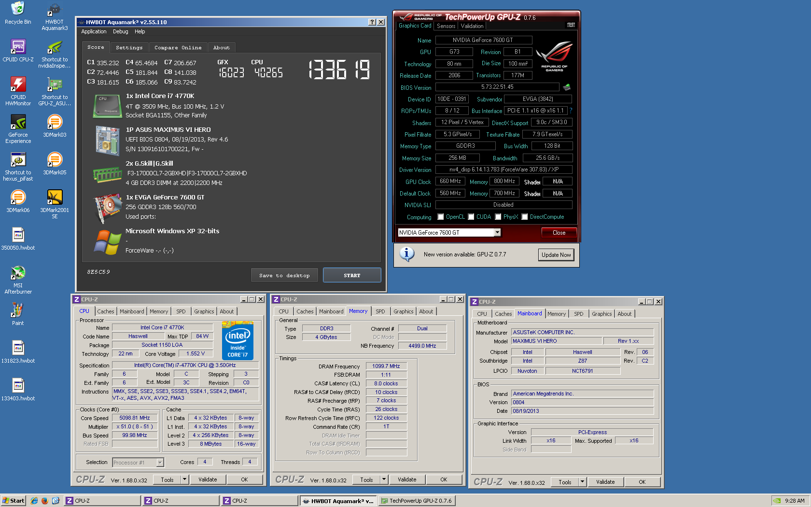Click the BIOS Version field in GPU-Z

tap(497, 87)
